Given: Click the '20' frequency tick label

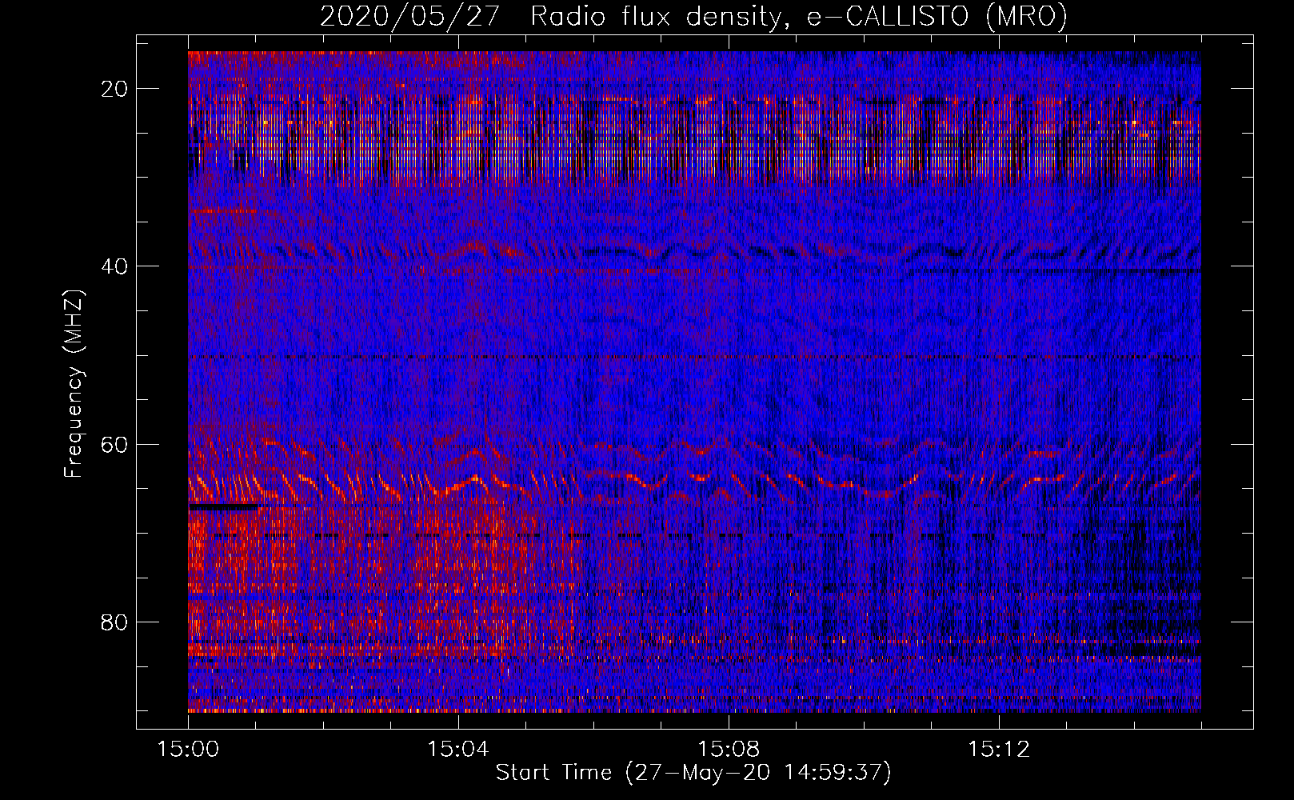Looking at the screenshot, I should (115, 89).
